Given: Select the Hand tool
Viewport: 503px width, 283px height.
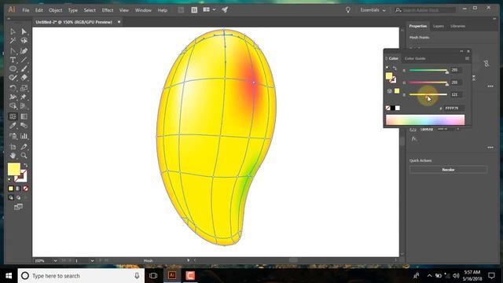Looking at the screenshot, I should (13, 156).
